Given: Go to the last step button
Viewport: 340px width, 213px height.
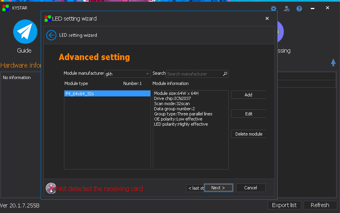Looking at the screenshot, I should [x=195, y=188].
